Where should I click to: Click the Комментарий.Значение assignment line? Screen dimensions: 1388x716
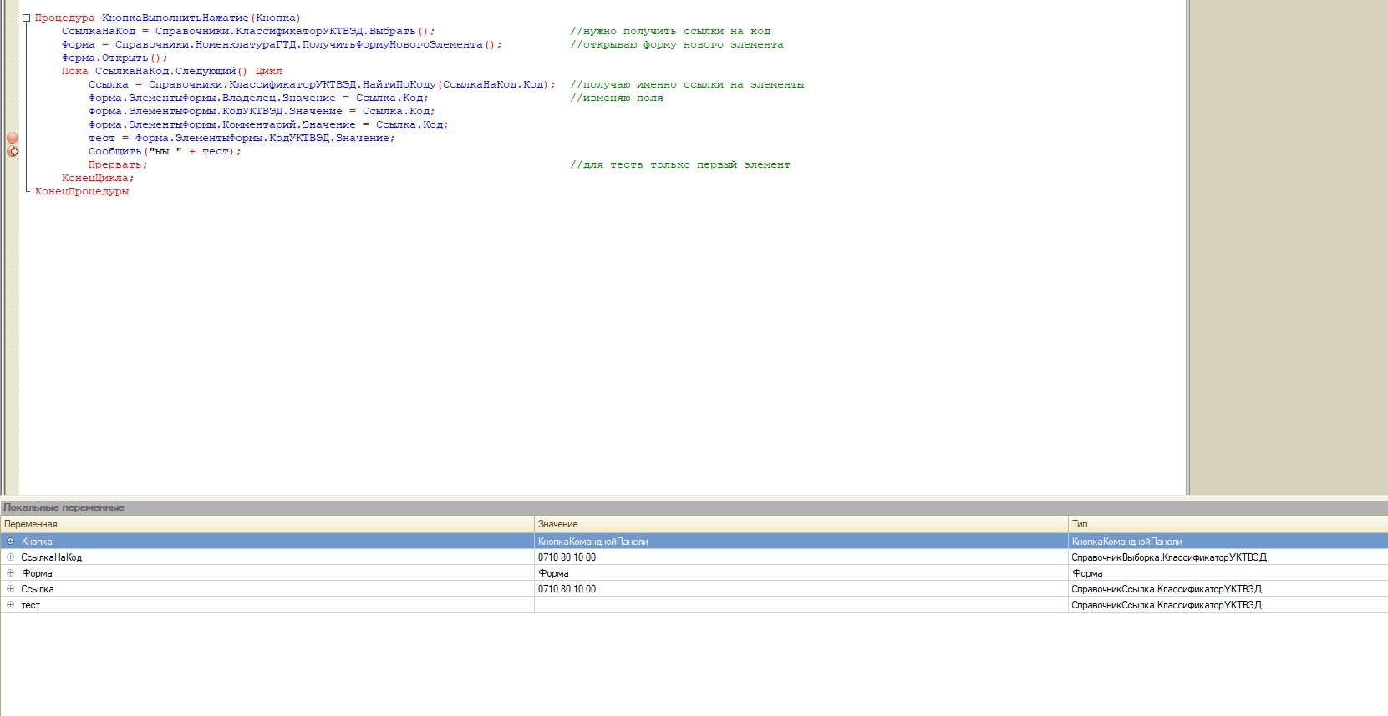[268, 124]
